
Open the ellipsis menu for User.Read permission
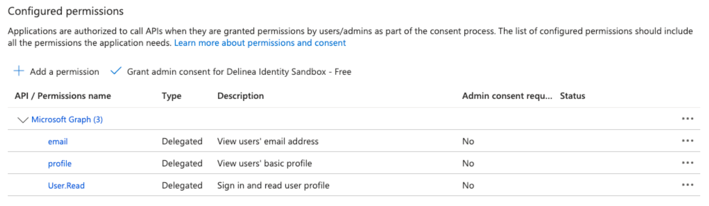(x=687, y=185)
